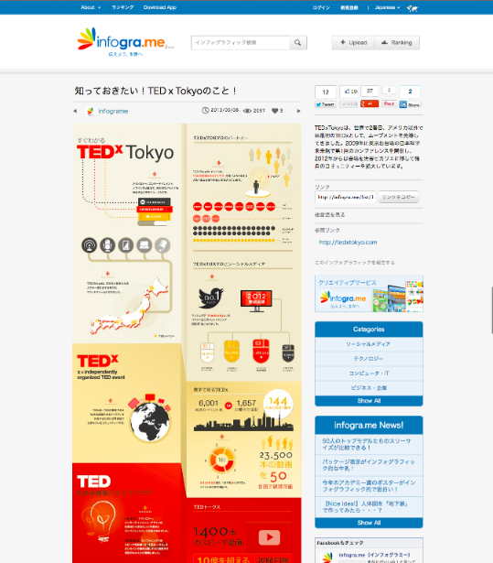Click the world map icon in top bar

point(412,7)
